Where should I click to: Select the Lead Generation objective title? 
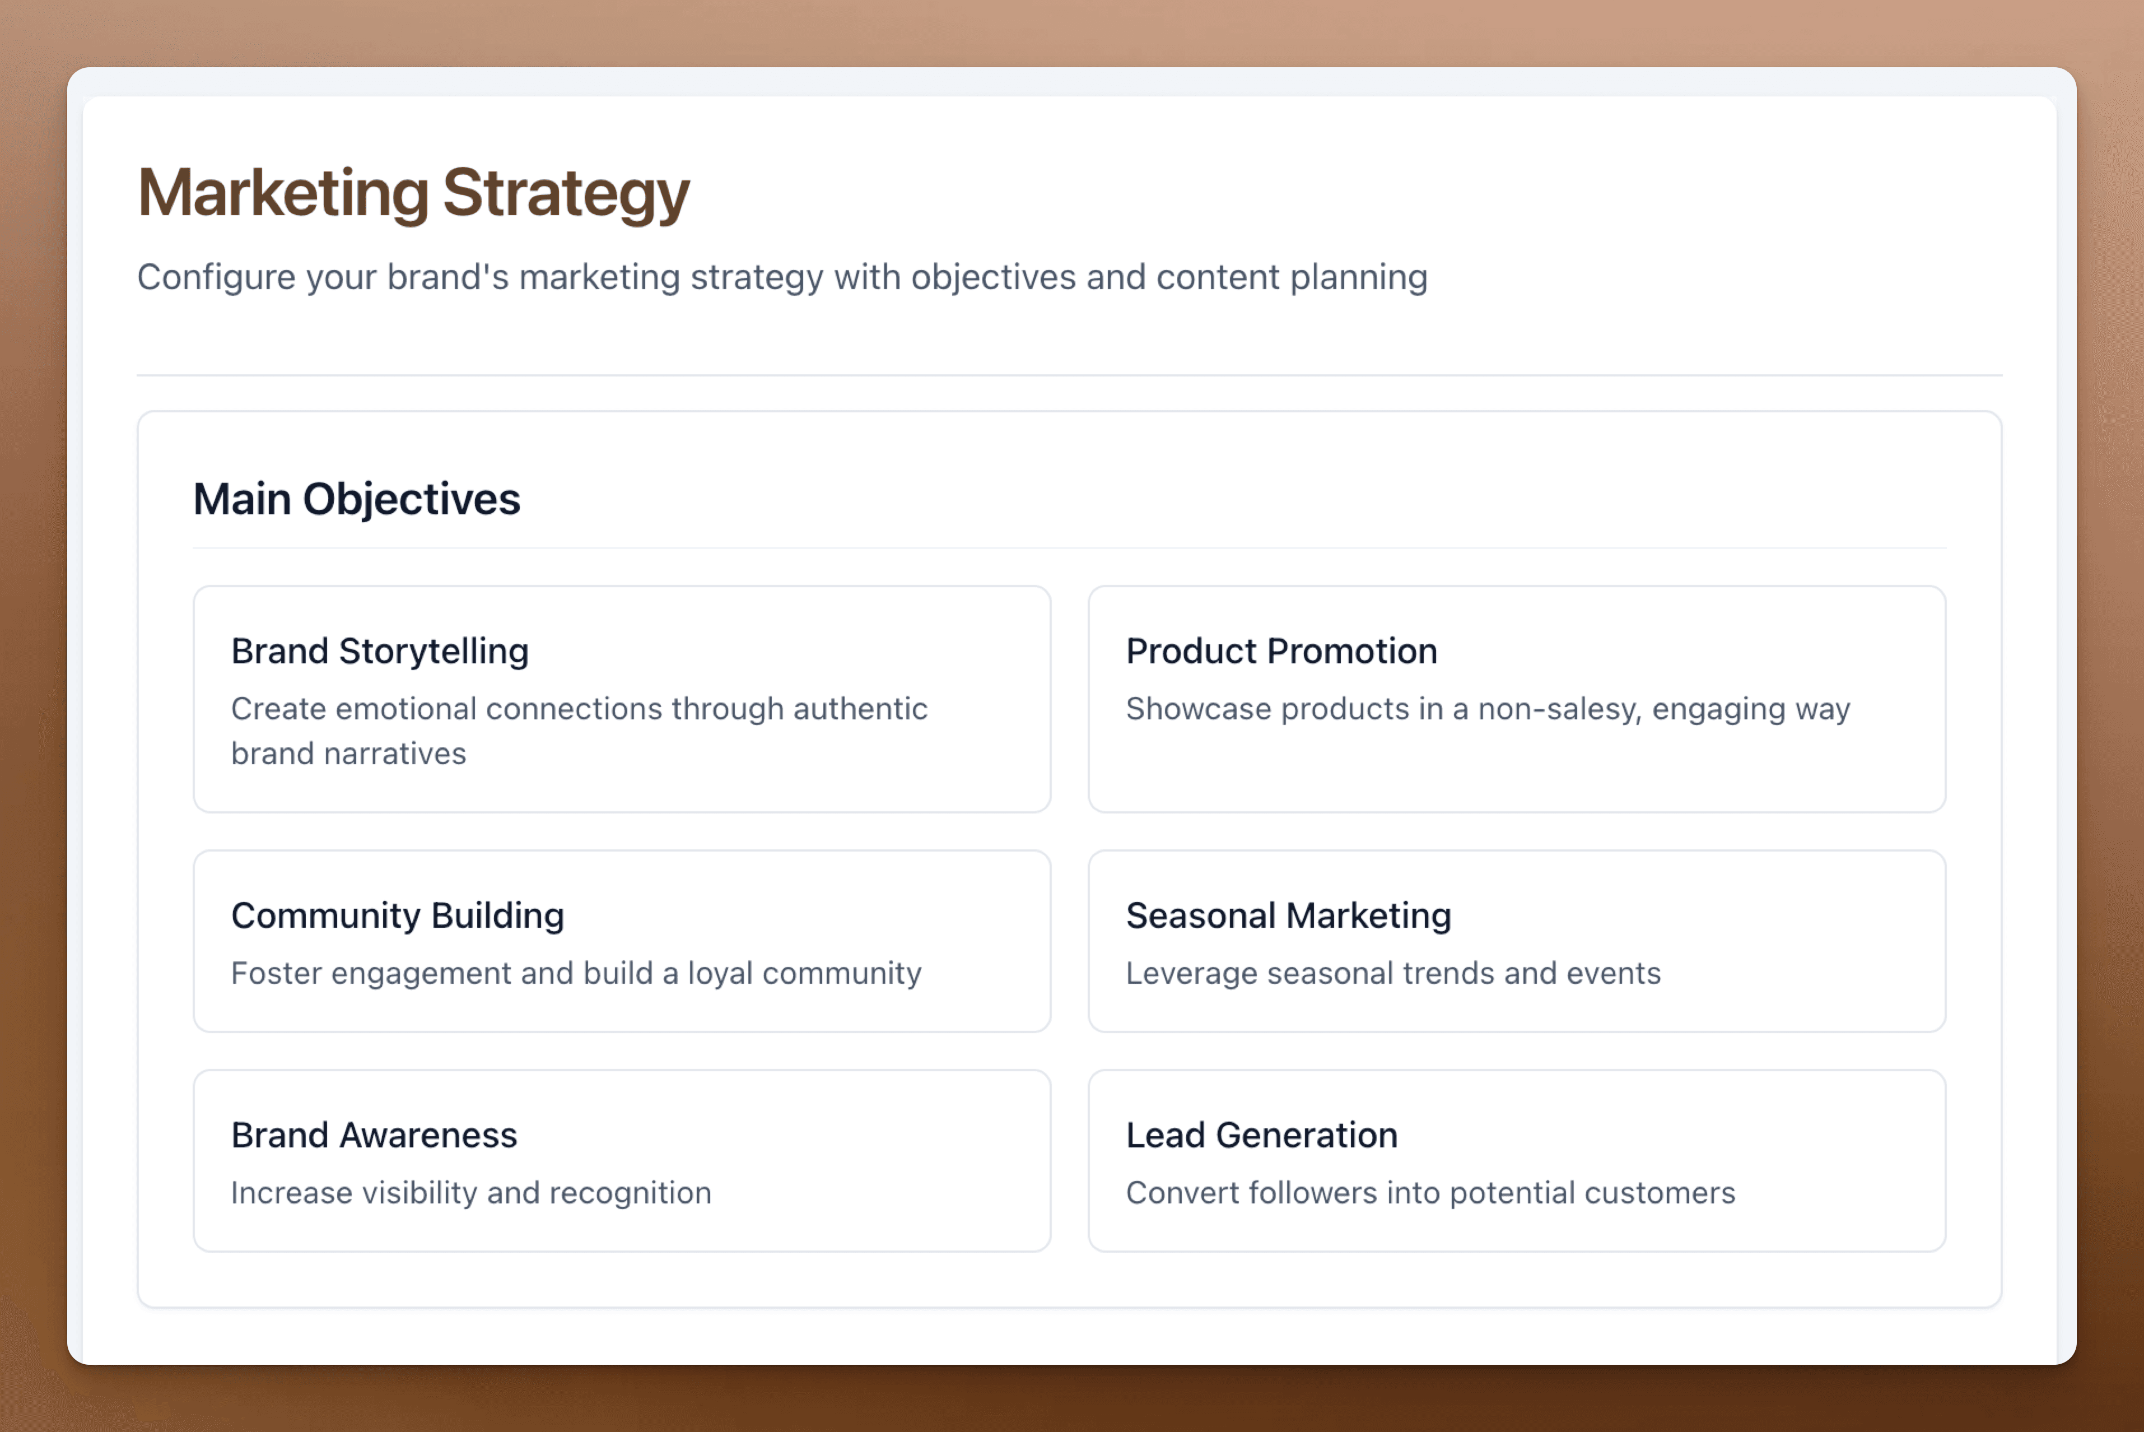tap(1261, 1135)
